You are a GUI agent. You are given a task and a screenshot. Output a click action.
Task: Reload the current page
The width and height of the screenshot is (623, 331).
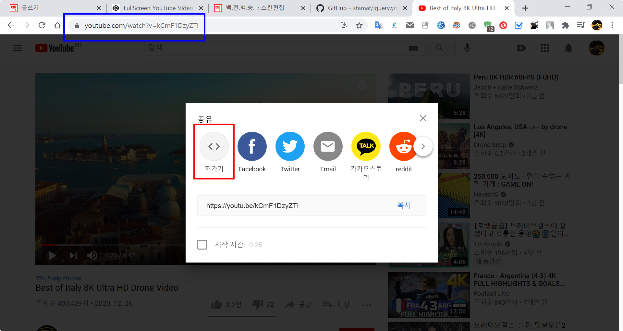[x=42, y=25]
